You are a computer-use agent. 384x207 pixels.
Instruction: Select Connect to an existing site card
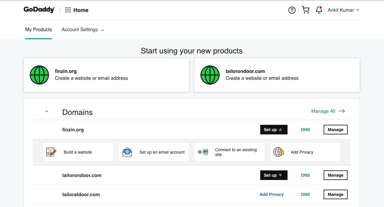[230, 152]
